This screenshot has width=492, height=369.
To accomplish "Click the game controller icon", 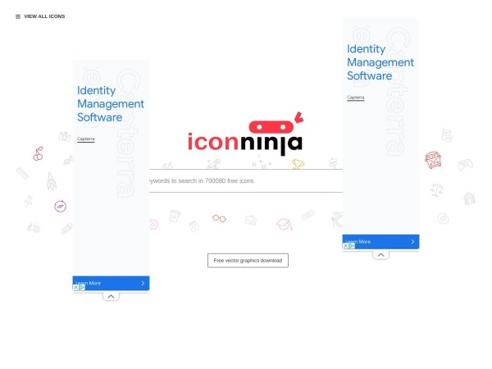I will click(x=466, y=165).
